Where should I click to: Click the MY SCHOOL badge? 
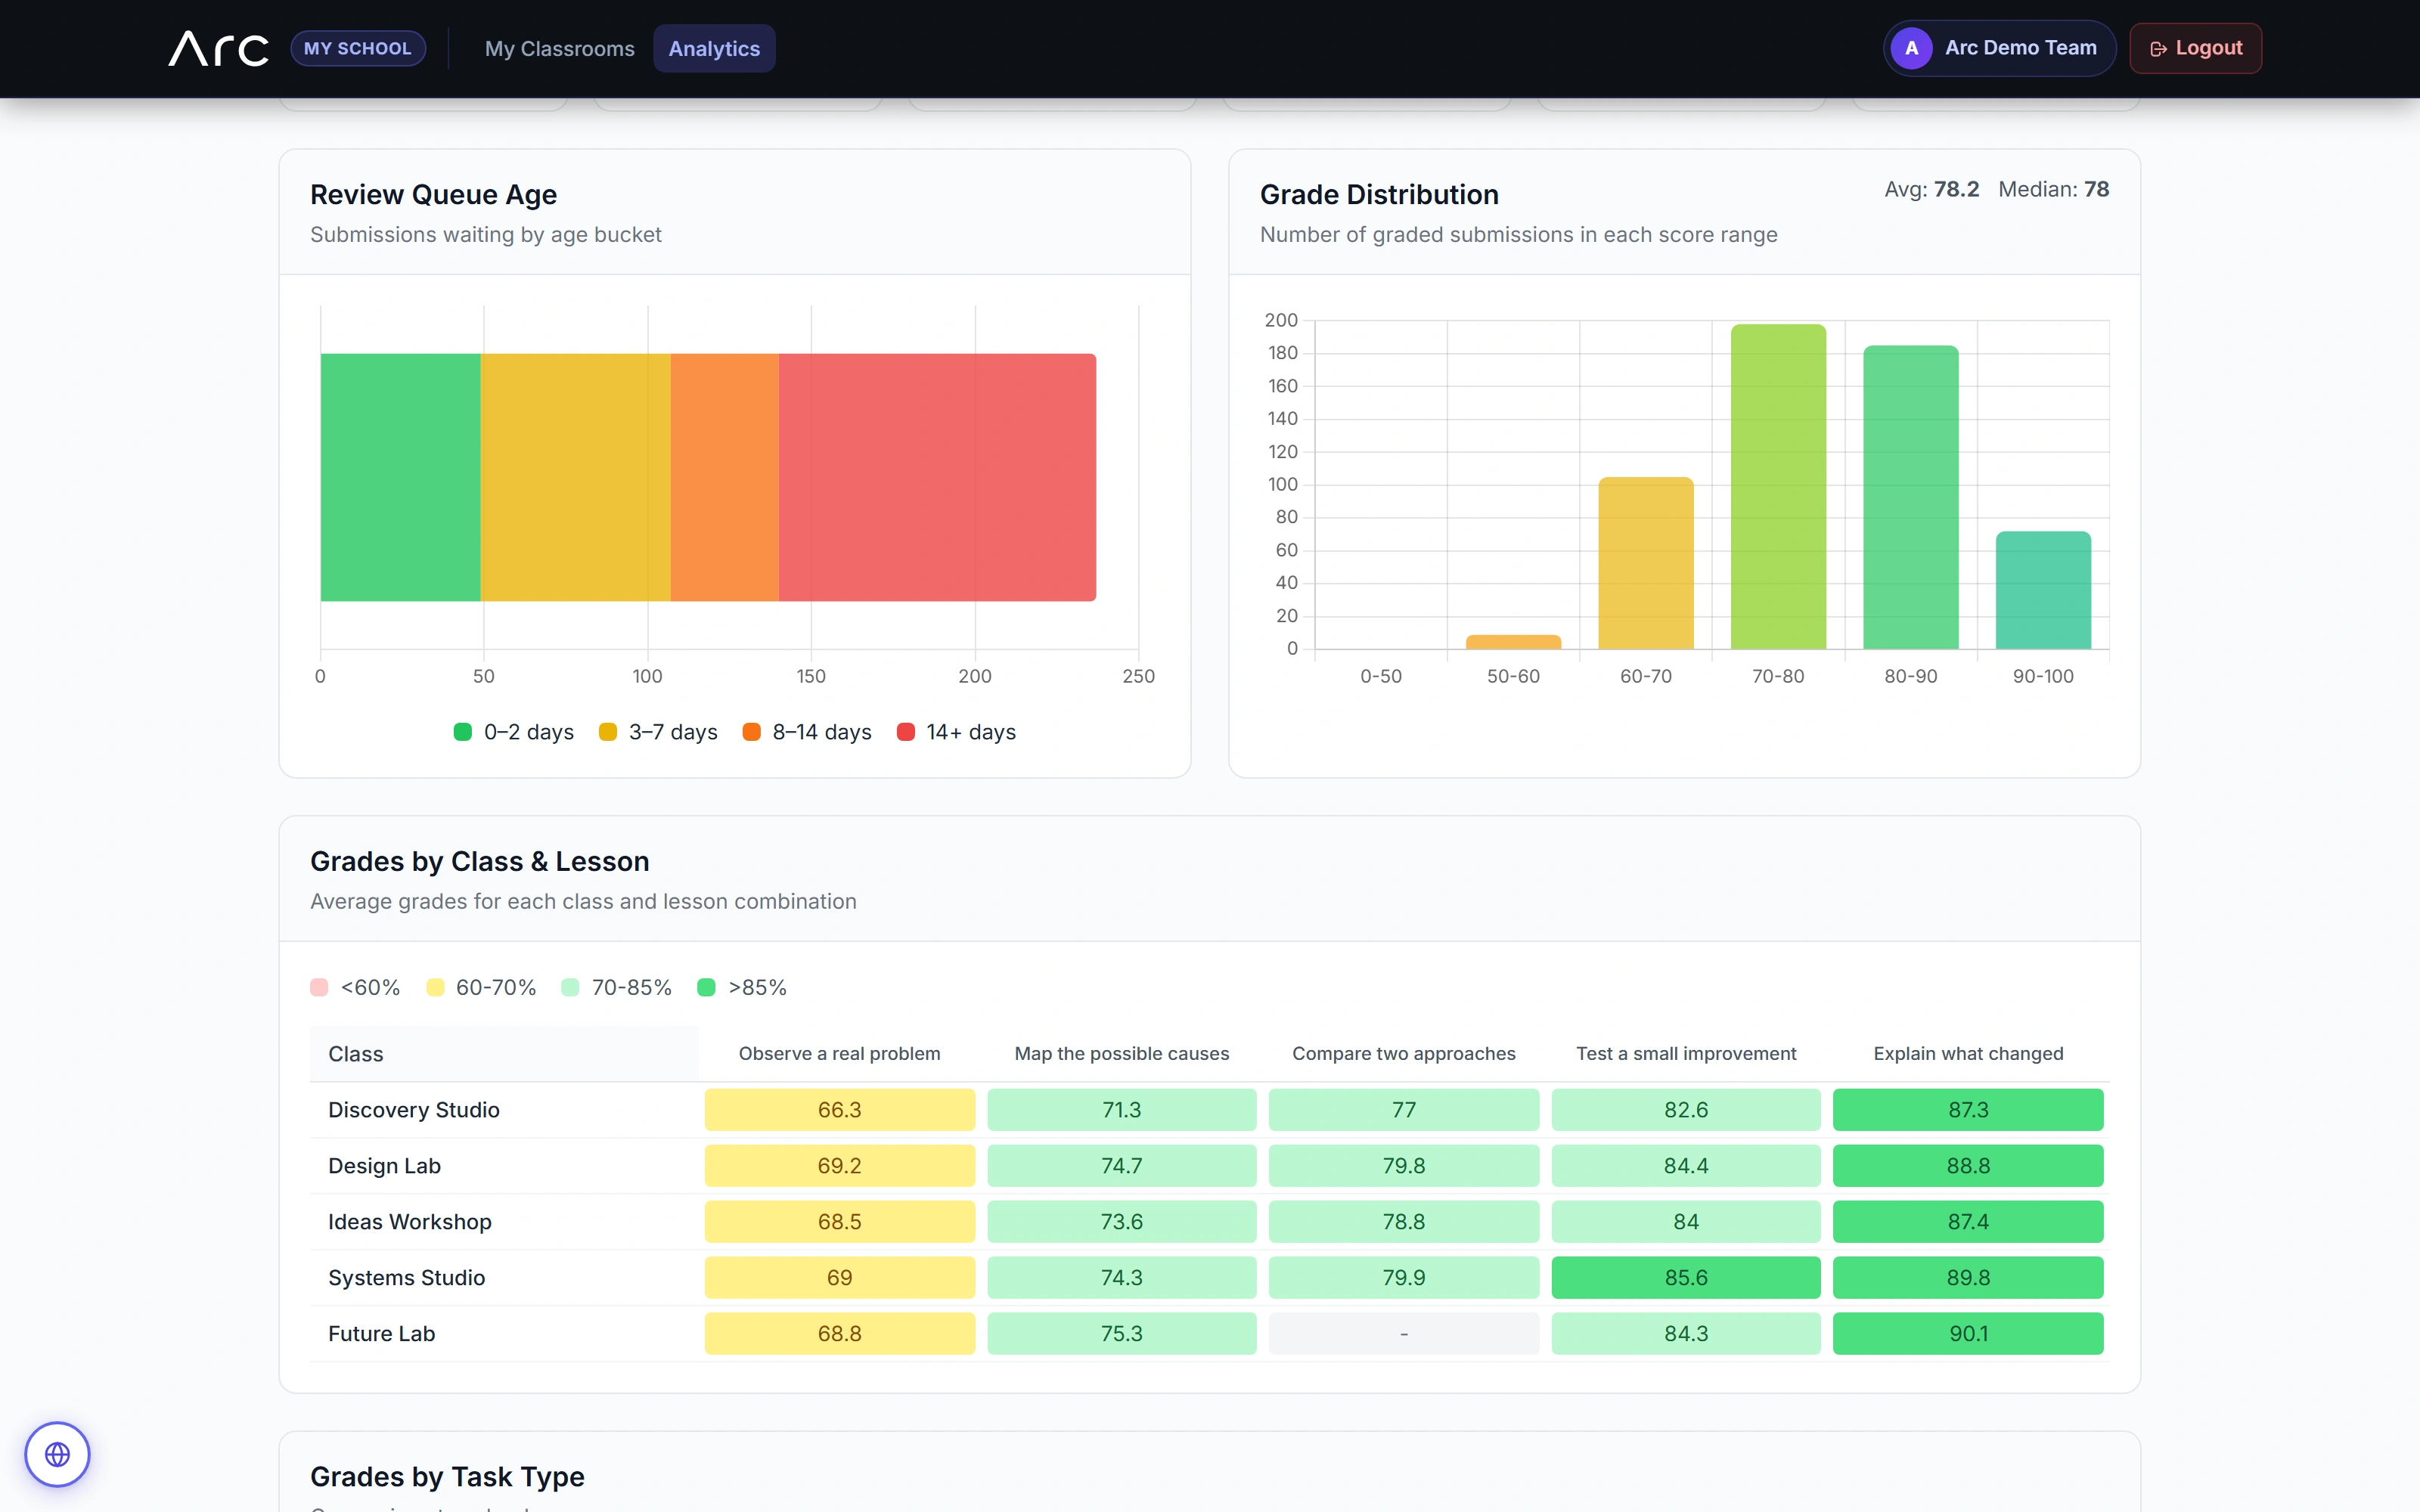(358, 48)
